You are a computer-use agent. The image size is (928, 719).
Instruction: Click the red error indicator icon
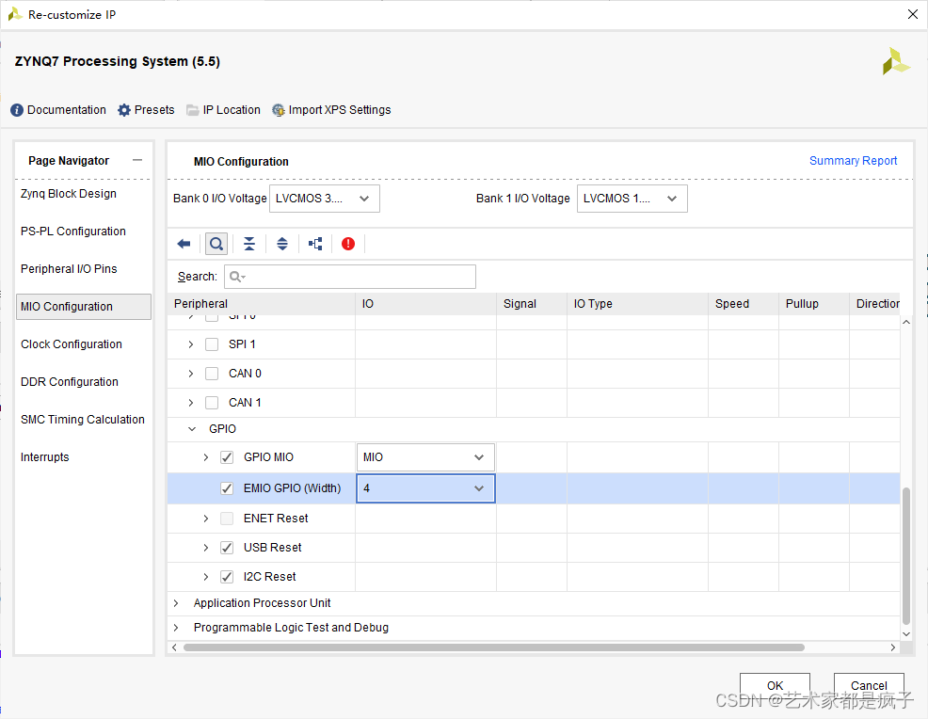(348, 244)
